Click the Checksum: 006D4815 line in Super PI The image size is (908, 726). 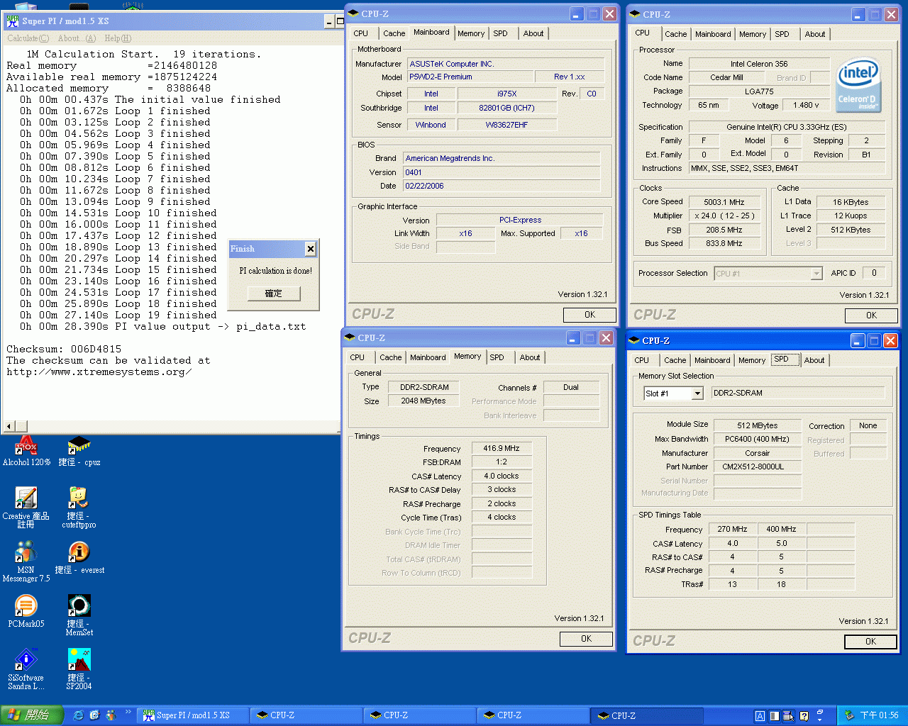[x=64, y=350]
